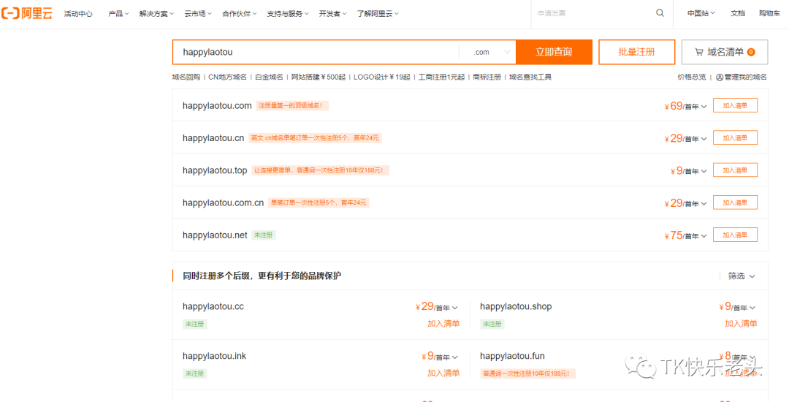Click the happylaotou.fun domain name
Viewport: 789px width, 402px height.
coord(512,356)
